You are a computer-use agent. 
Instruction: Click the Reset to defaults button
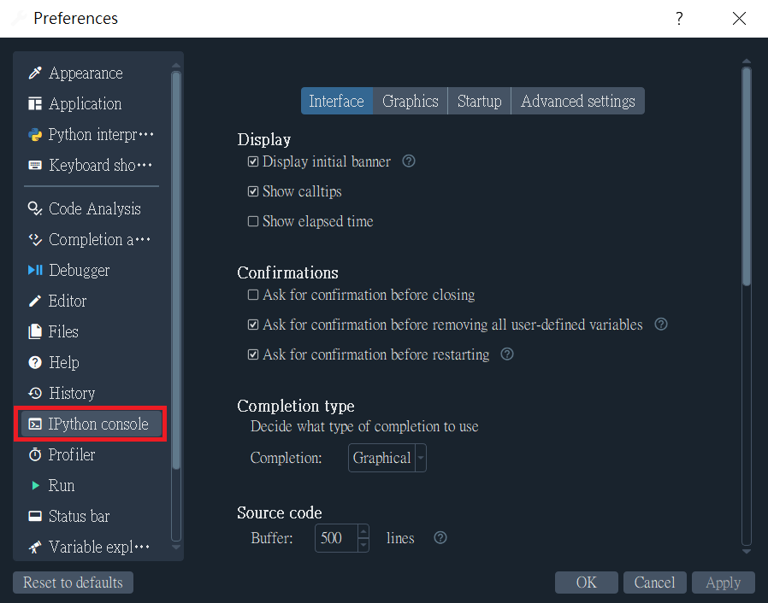(73, 583)
